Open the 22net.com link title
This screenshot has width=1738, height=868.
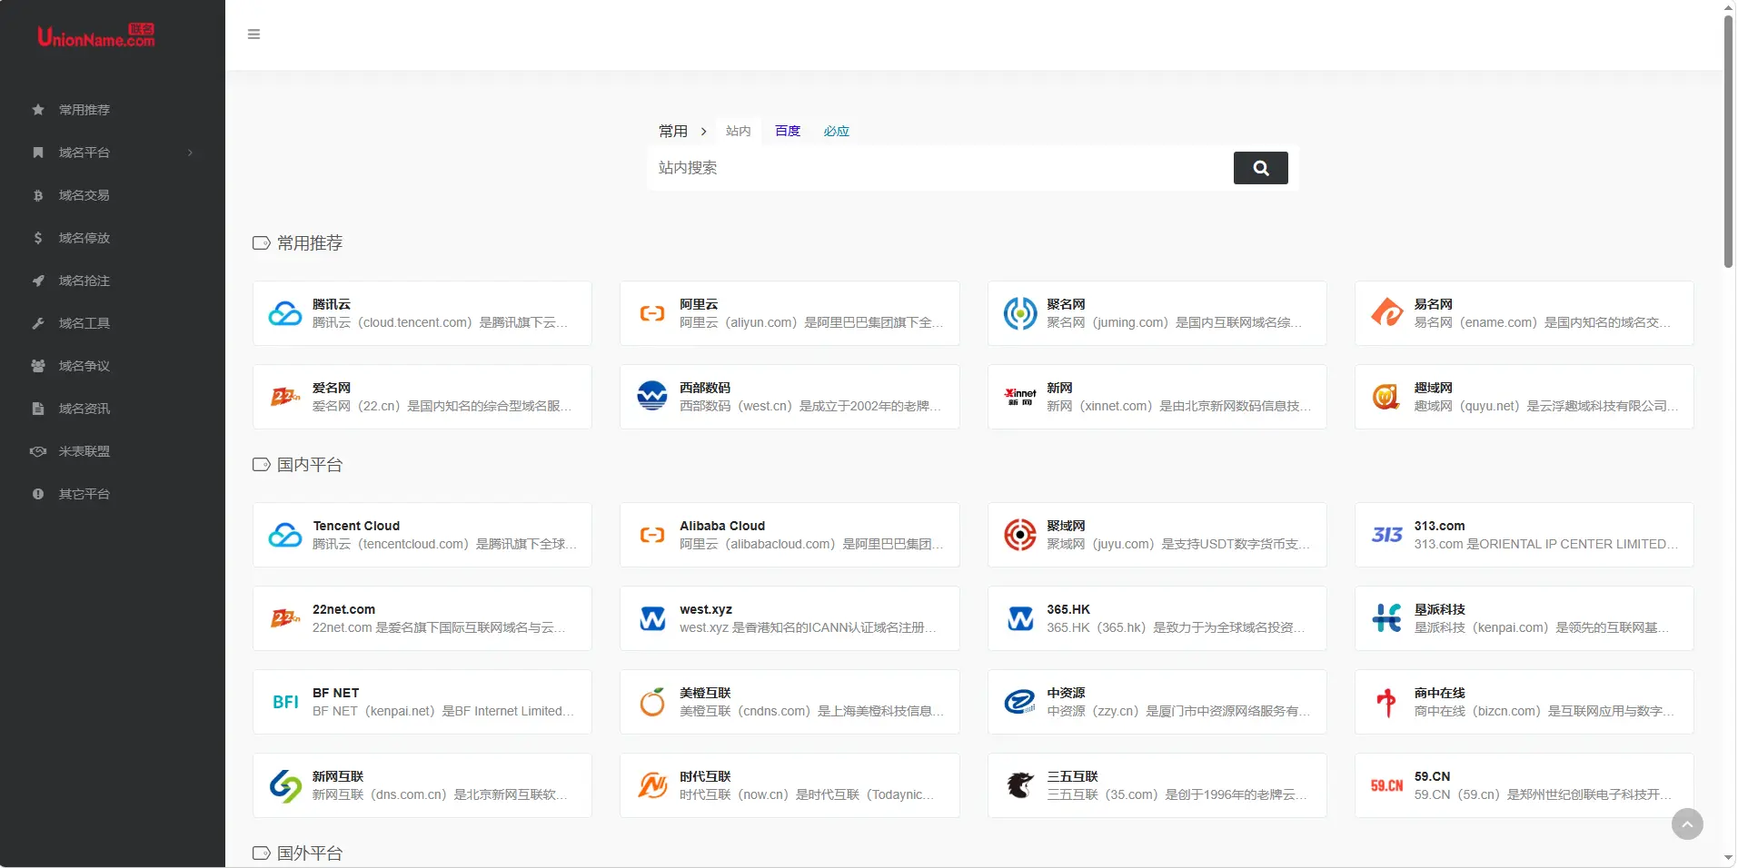coord(343,609)
